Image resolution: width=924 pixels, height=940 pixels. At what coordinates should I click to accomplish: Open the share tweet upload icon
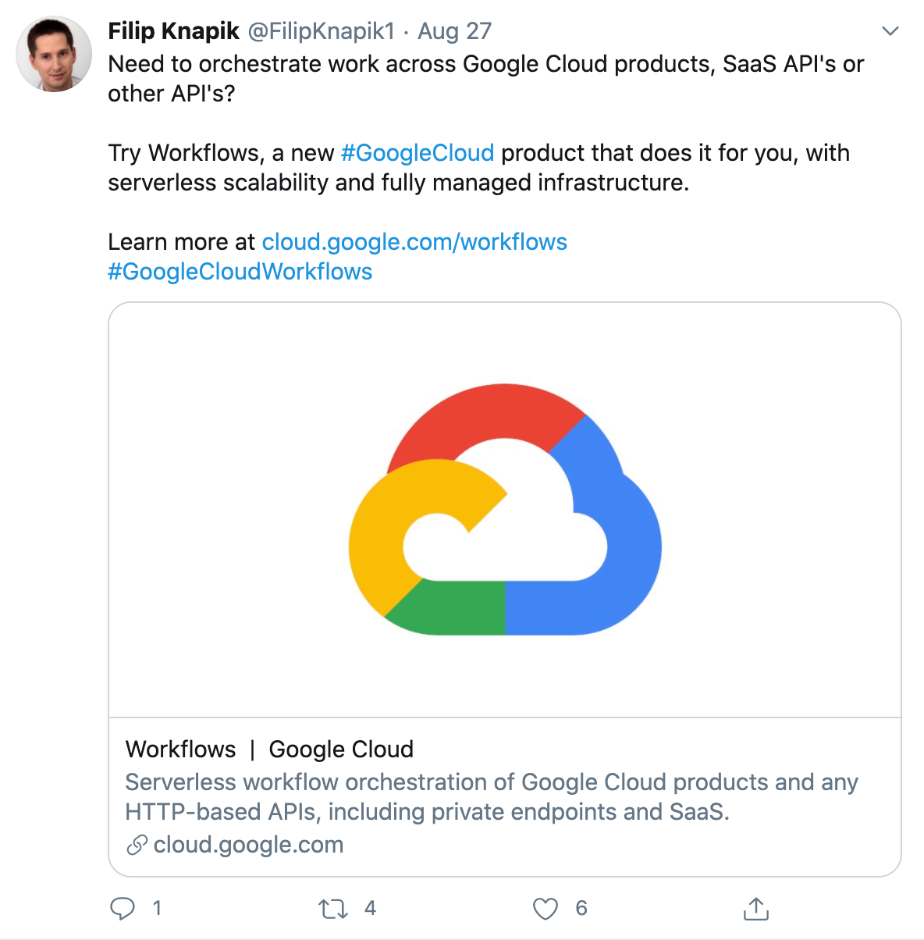point(755,908)
